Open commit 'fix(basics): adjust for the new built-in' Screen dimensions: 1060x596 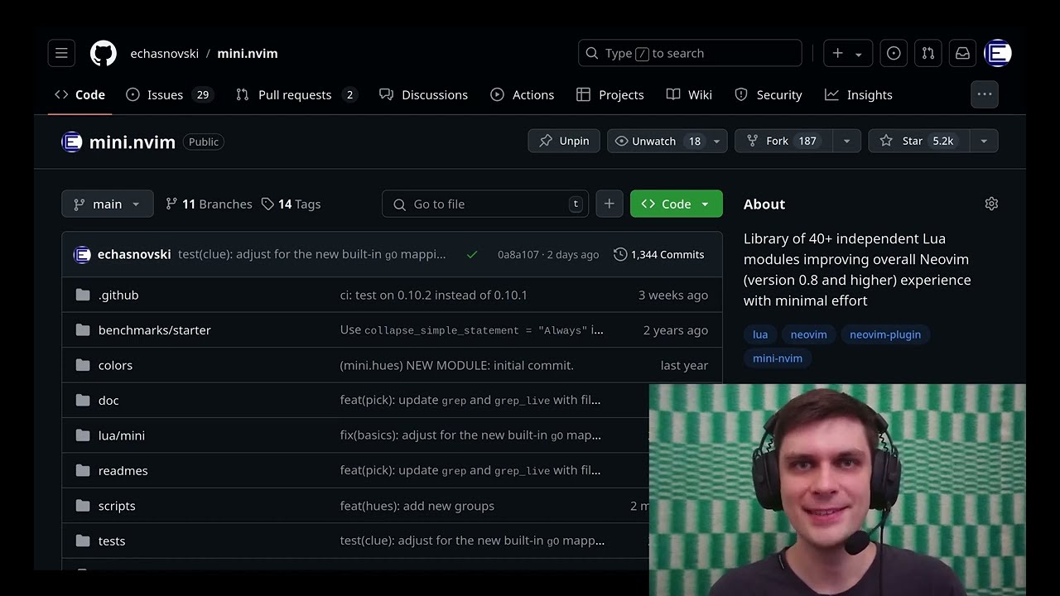pyautogui.click(x=470, y=435)
